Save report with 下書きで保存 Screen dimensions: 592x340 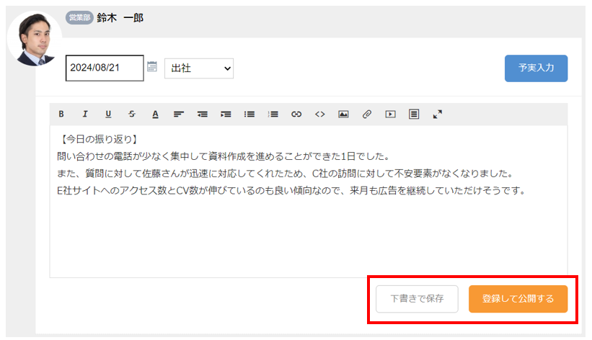click(417, 299)
